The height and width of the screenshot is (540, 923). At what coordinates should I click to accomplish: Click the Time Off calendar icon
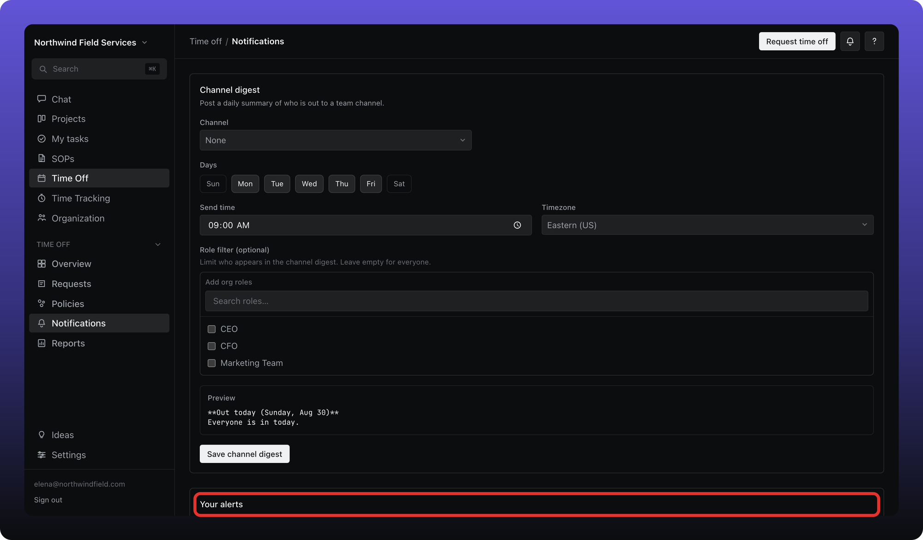coord(42,178)
